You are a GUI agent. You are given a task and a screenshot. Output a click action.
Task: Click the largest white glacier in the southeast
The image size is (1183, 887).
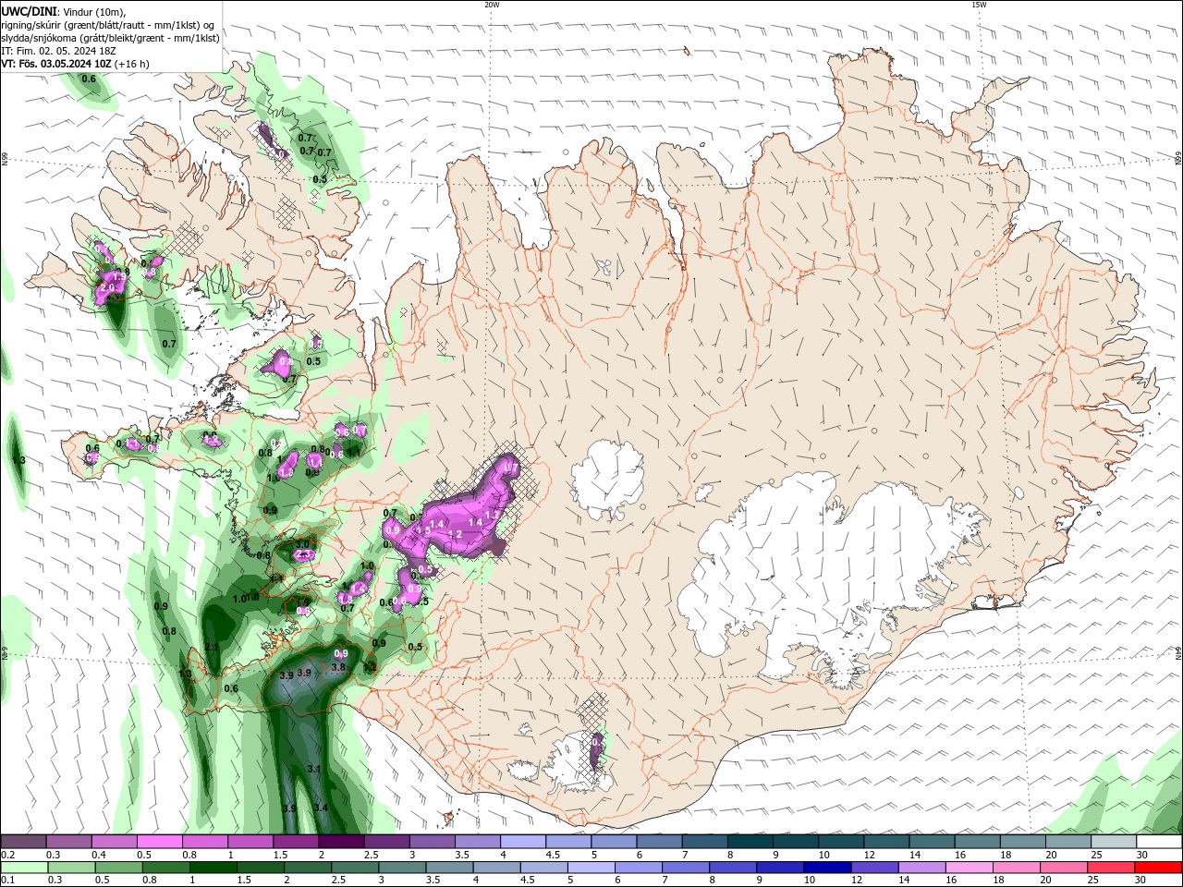813,573
